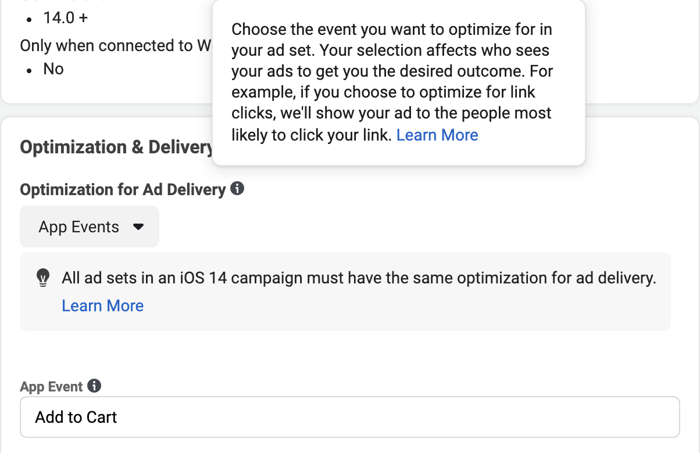Click the Optimization & Delivery section heading
The width and height of the screenshot is (700, 453).
tap(116, 147)
